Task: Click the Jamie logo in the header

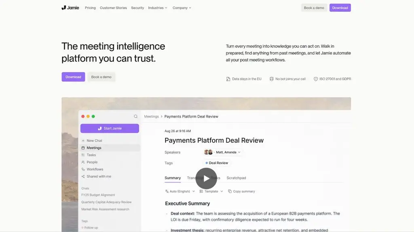Action: [x=70, y=8]
